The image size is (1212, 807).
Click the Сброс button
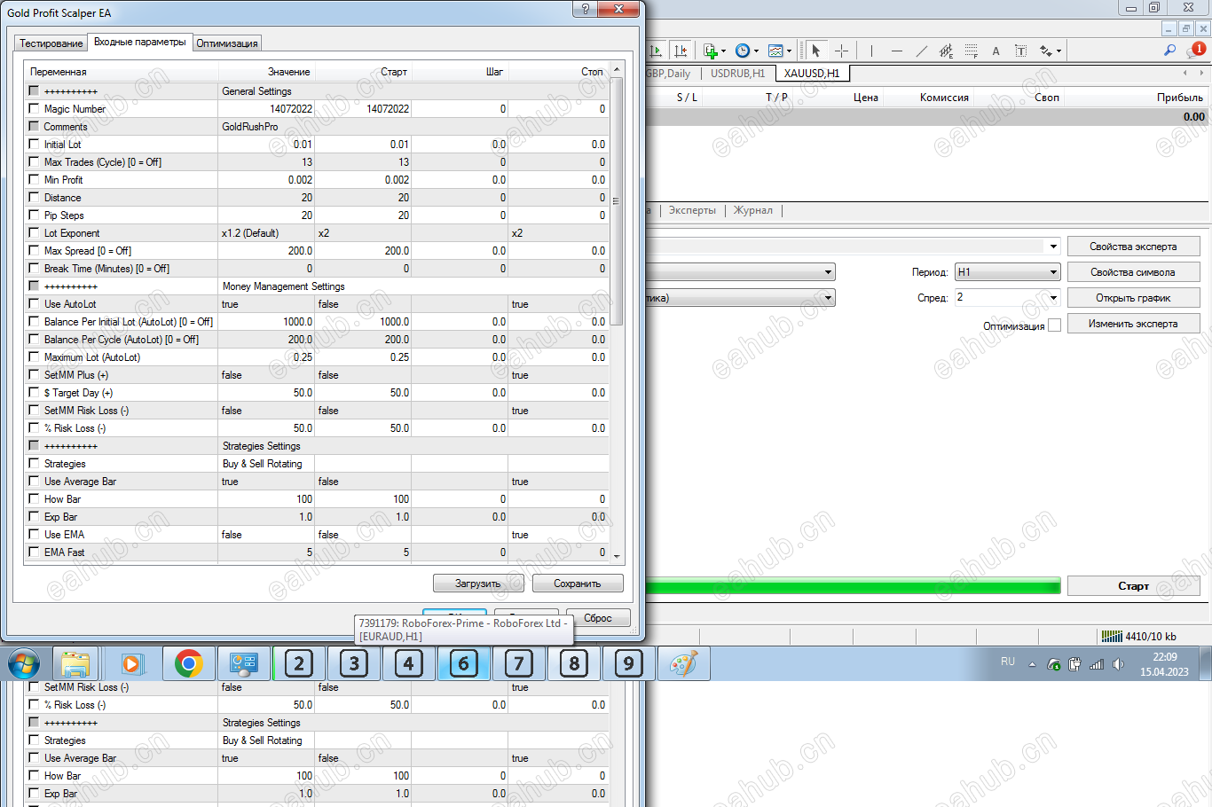click(598, 618)
